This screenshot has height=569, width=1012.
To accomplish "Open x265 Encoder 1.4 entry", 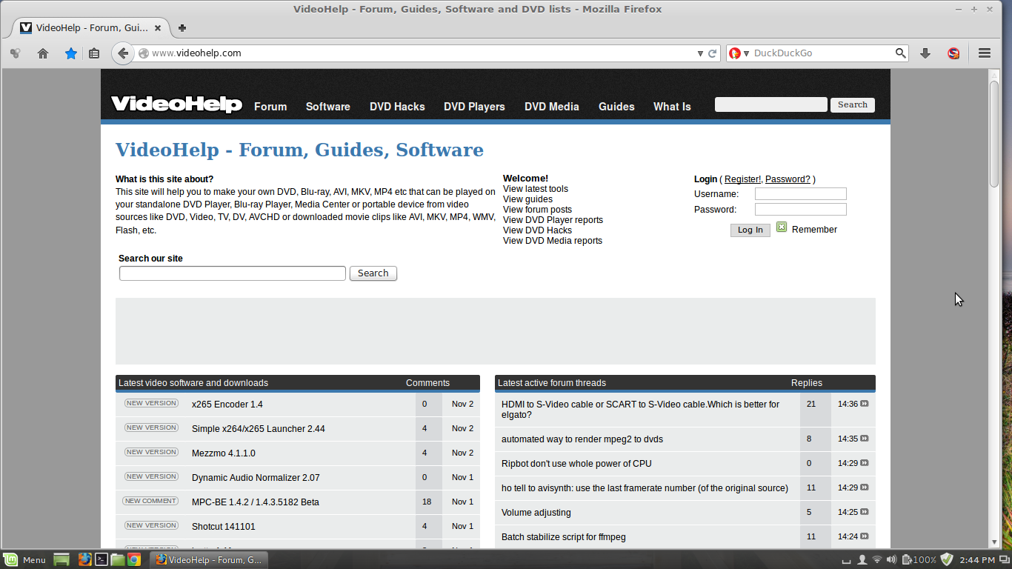I will (x=227, y=405).
